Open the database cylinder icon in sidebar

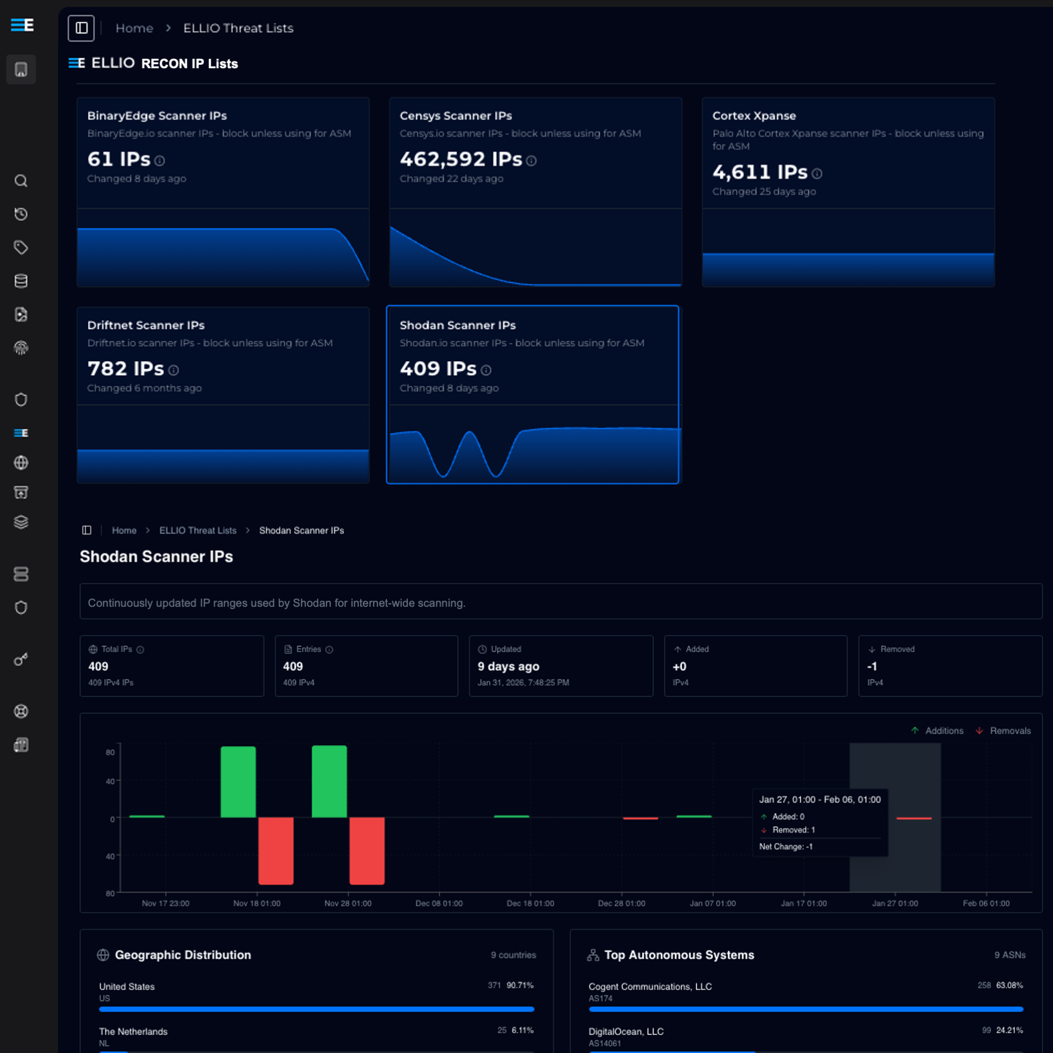coord(21,281)
